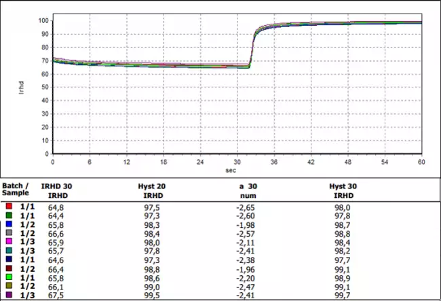Select the purple swatch in the last row

point(7,296)
